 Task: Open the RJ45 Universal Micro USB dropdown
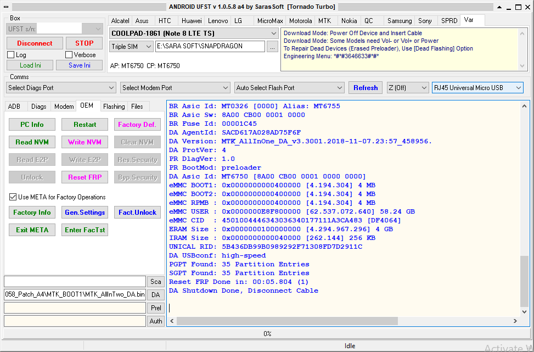click(477, 87)
